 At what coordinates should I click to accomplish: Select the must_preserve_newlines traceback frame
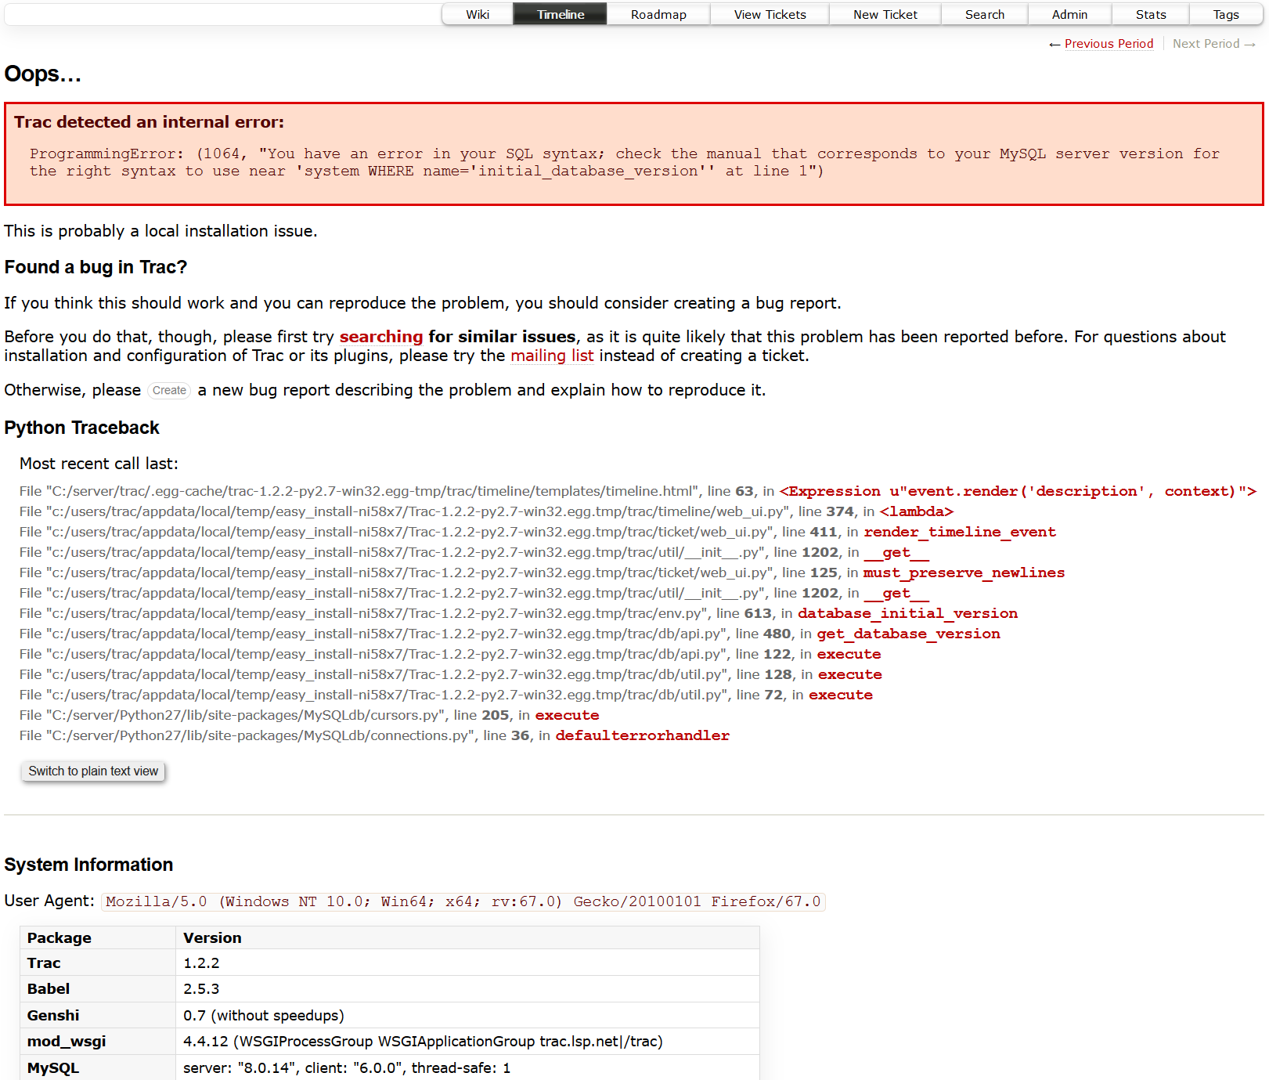pyautogui.click(x=963, y=573)
